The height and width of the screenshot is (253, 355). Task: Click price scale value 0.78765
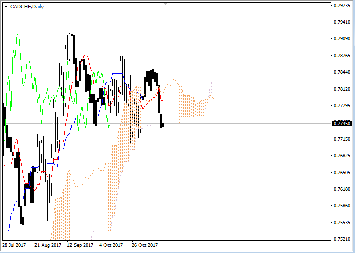coord(342,56)
